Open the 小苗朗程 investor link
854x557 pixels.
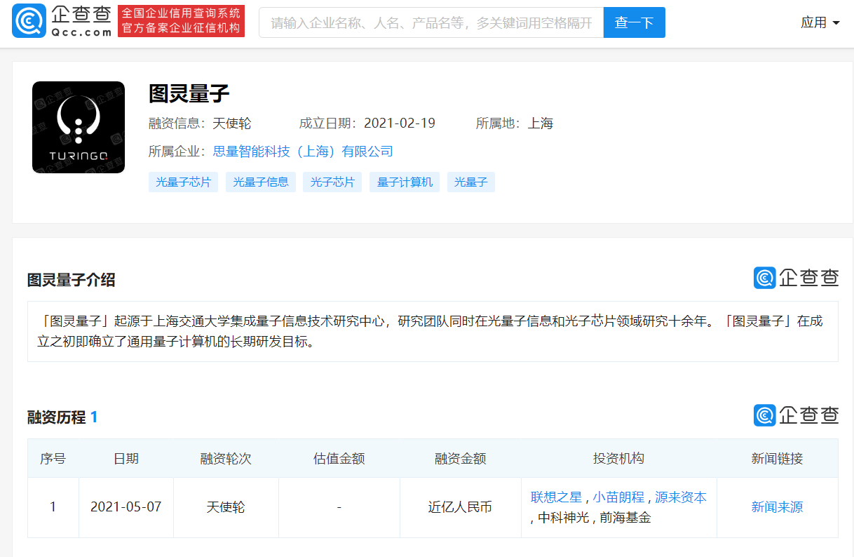[x=618, y=497]
